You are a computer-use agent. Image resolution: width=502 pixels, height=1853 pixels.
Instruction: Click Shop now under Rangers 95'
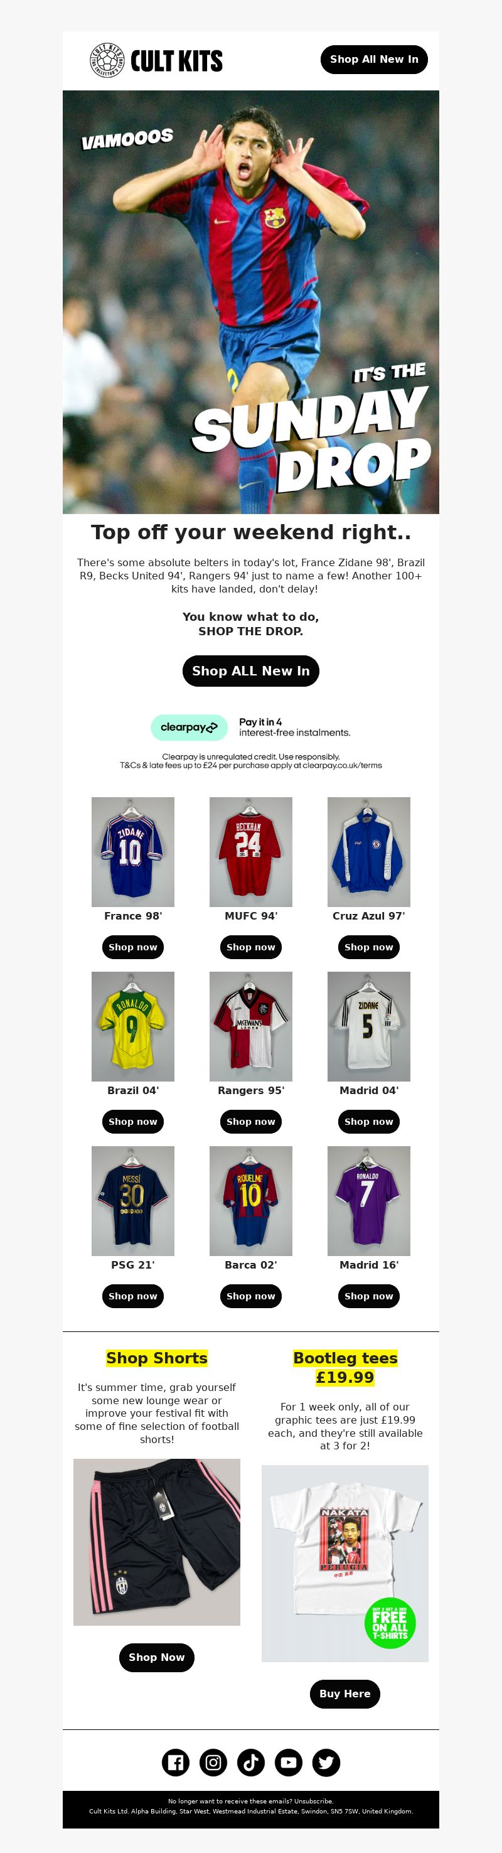pos(251,1122)
